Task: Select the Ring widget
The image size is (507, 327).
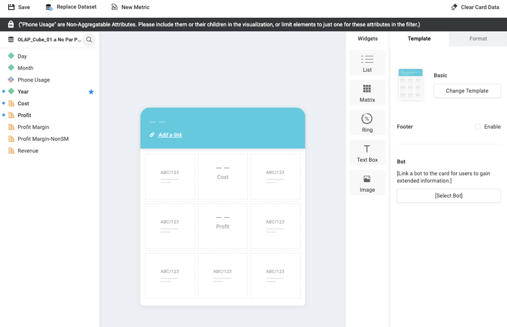Action: click(x=367, y=123)
